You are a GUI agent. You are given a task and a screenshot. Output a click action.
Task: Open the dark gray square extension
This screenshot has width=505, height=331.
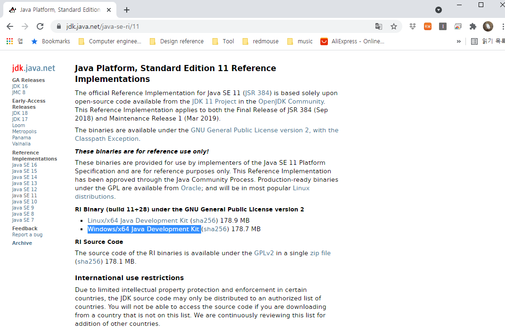tap(443, 26)
